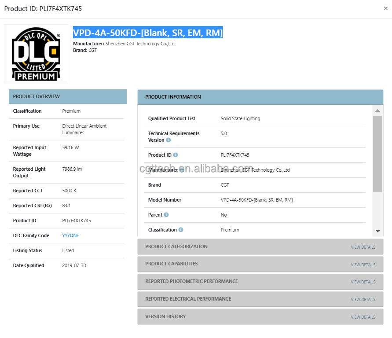Expand the Reported Photometric Performance section
Screen dimensions: 392x338
[260, 282]
